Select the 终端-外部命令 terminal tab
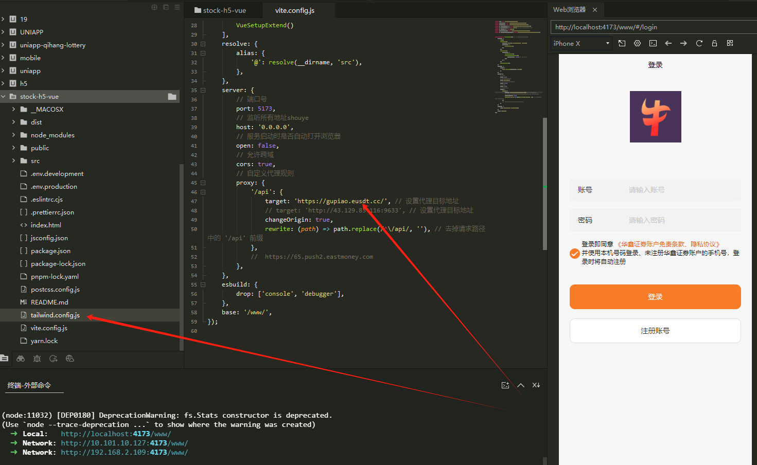The height and width of the screenshot is (465, 757). [29, 385]
